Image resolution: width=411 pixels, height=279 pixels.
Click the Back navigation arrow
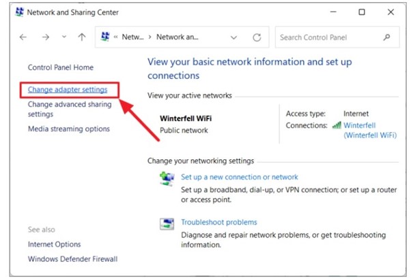[23, 37]
